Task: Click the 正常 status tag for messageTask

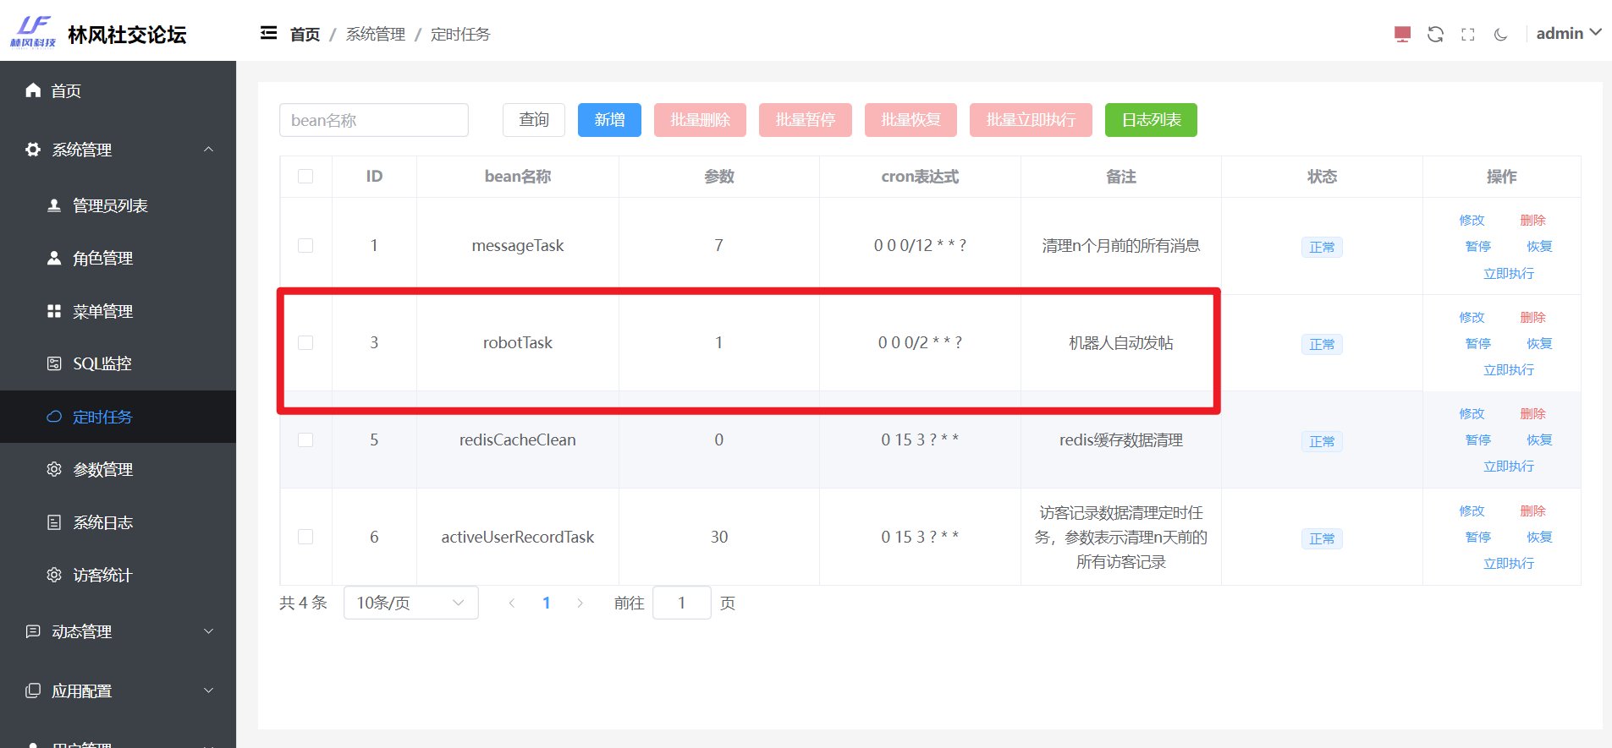Action: [1322, 247]
